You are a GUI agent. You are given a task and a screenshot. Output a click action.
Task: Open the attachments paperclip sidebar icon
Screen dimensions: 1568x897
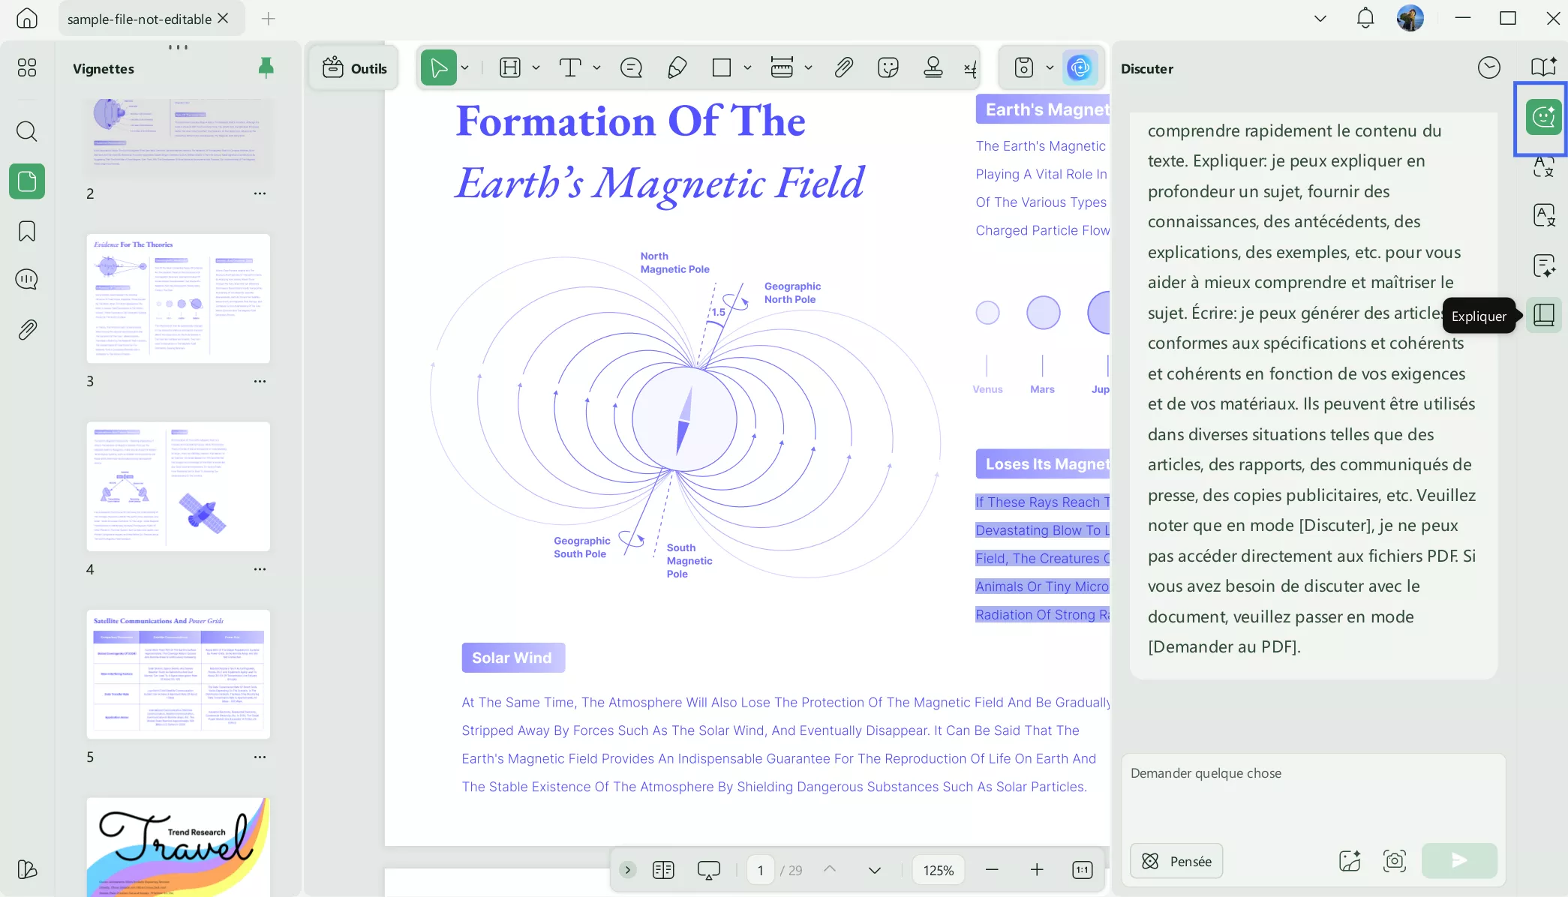click(x=27, y=329)
